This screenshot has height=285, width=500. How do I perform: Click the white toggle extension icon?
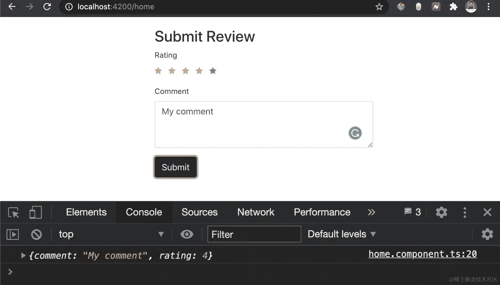point(418,7)
